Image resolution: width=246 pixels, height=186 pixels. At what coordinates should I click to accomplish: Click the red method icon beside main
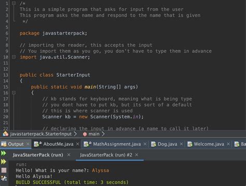85,134
